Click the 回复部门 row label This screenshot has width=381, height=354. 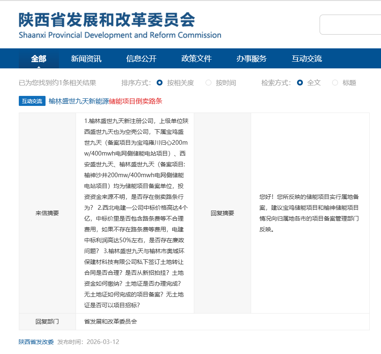point(47,321)
